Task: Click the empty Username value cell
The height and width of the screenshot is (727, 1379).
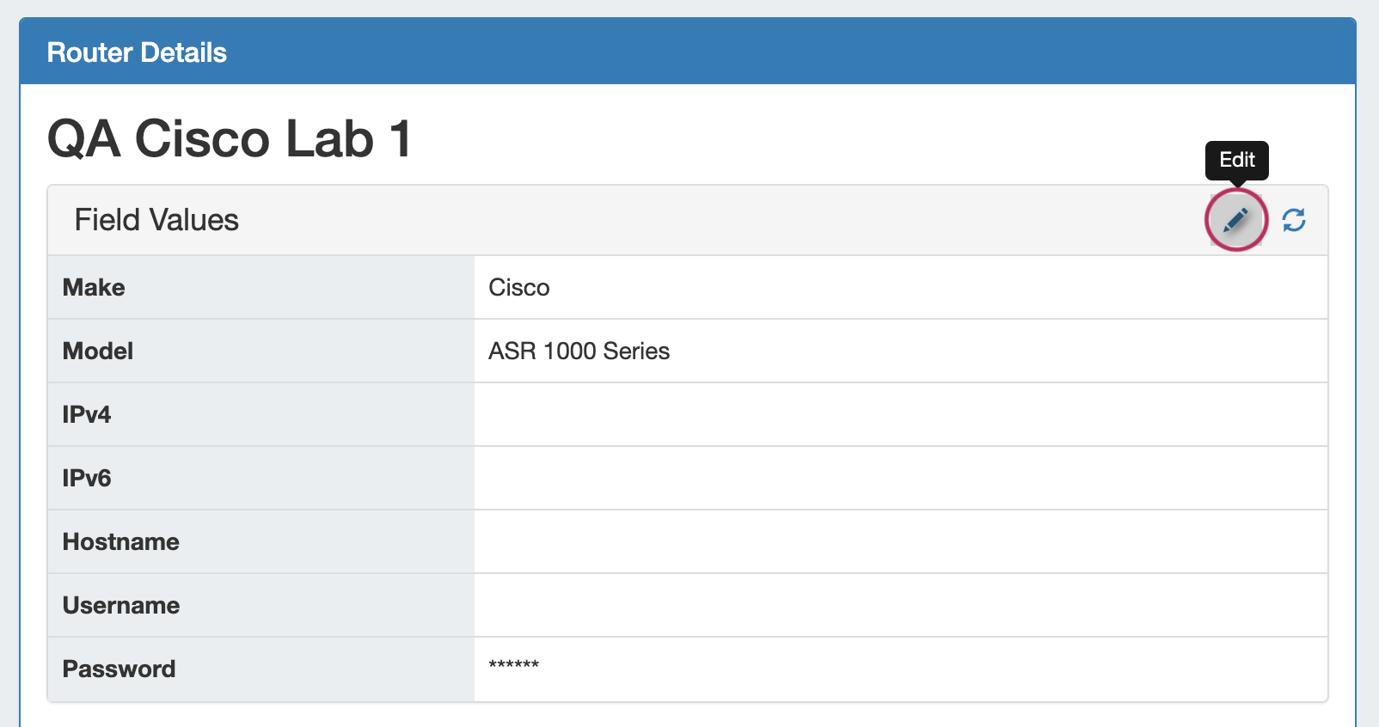Action: [900, 606]
